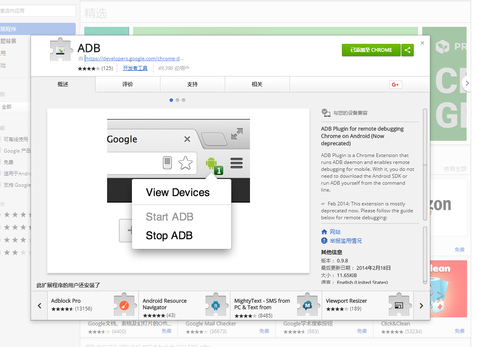Select the third screenshot dot indicator
Viewport: 478px width, 347px height.
point(184,100)
